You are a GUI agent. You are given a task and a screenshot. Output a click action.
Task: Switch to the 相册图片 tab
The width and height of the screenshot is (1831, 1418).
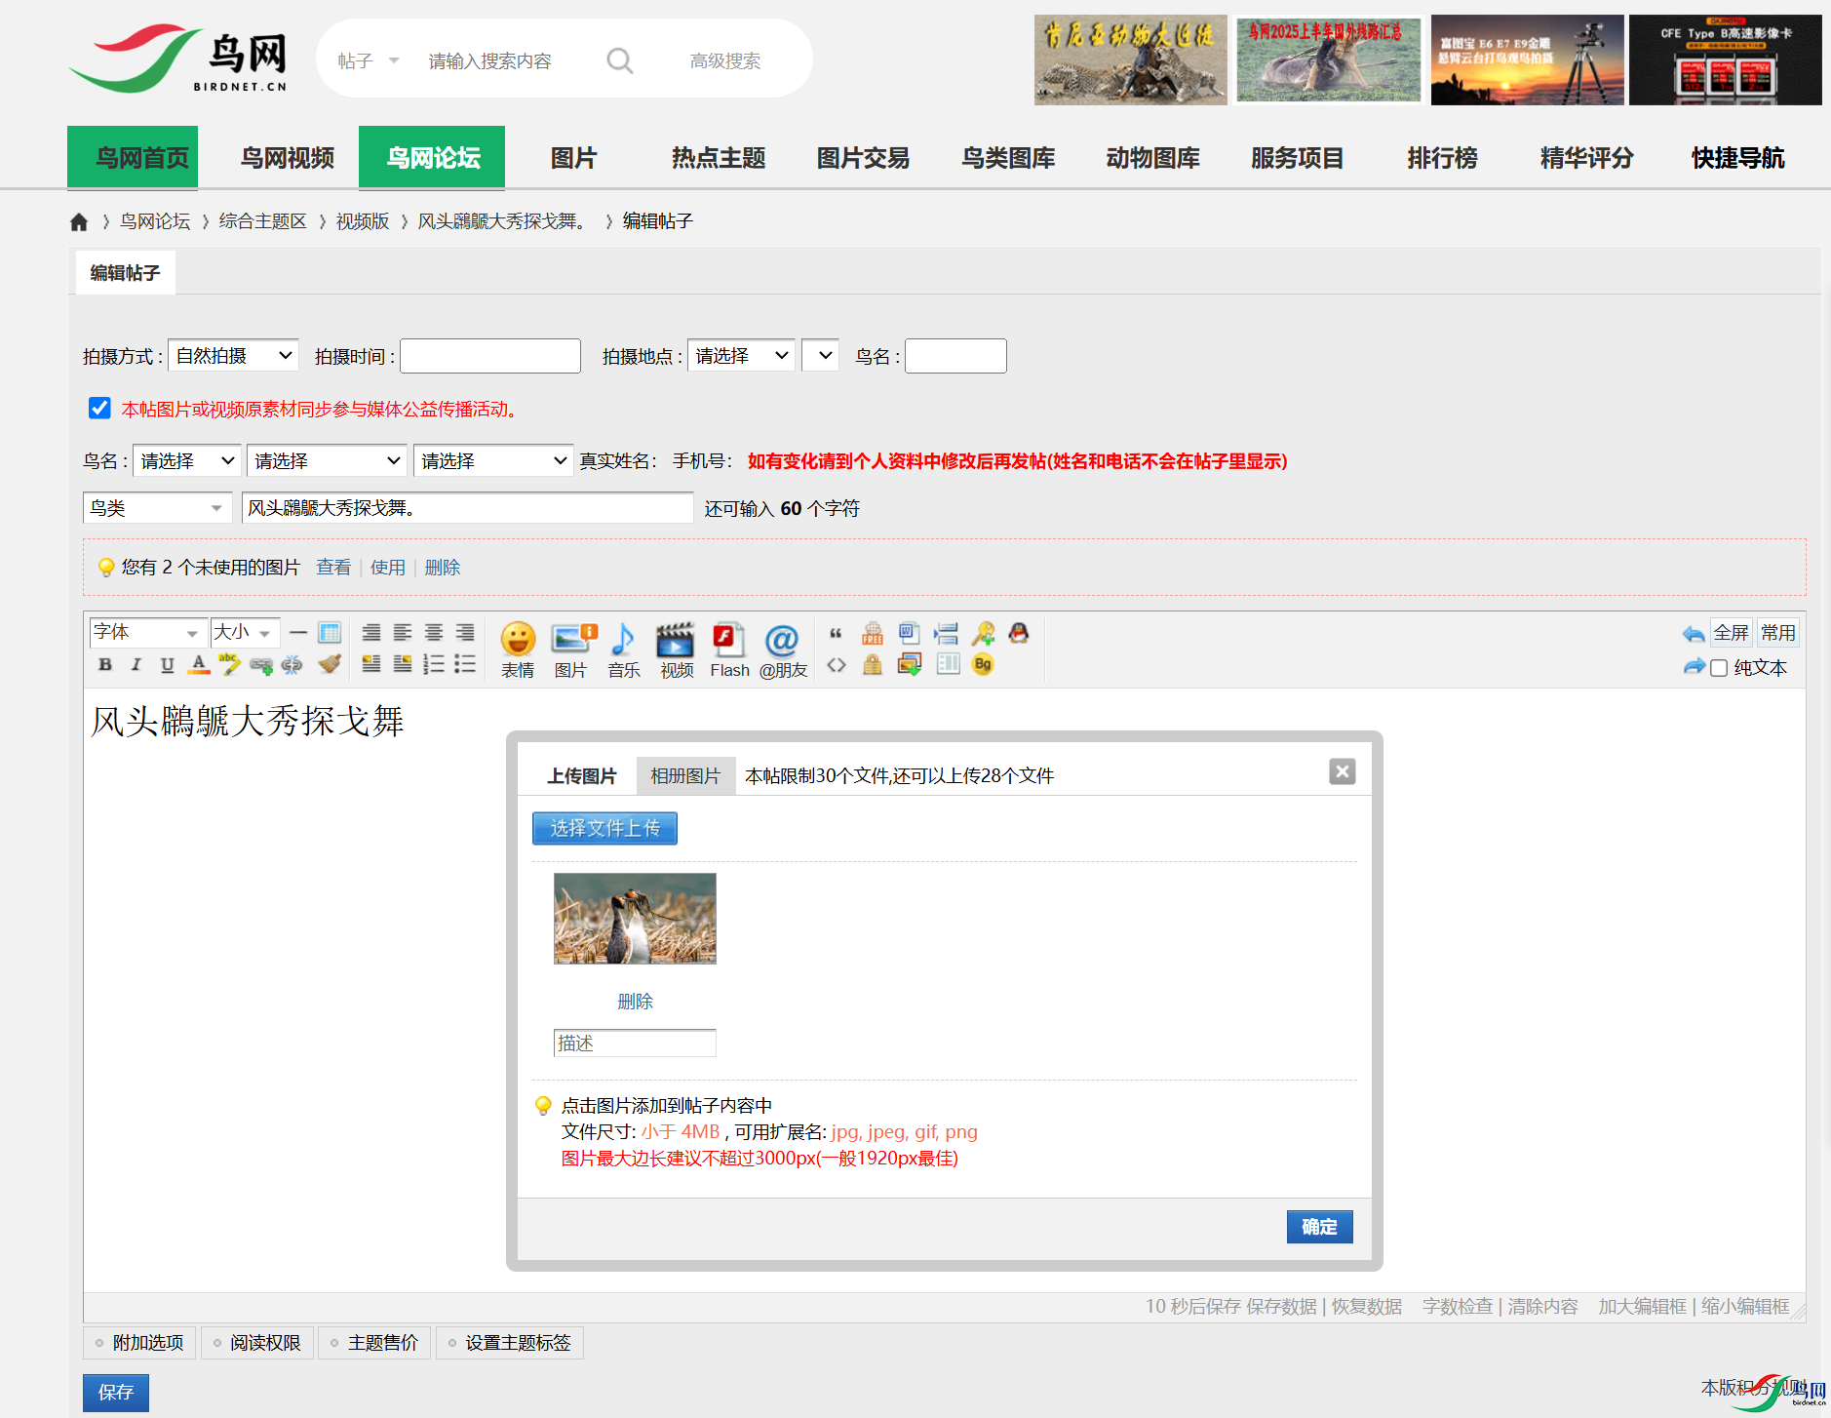(685, 775)
